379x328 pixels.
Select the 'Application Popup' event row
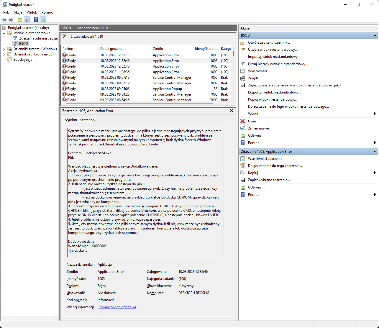tap(146, 89)
